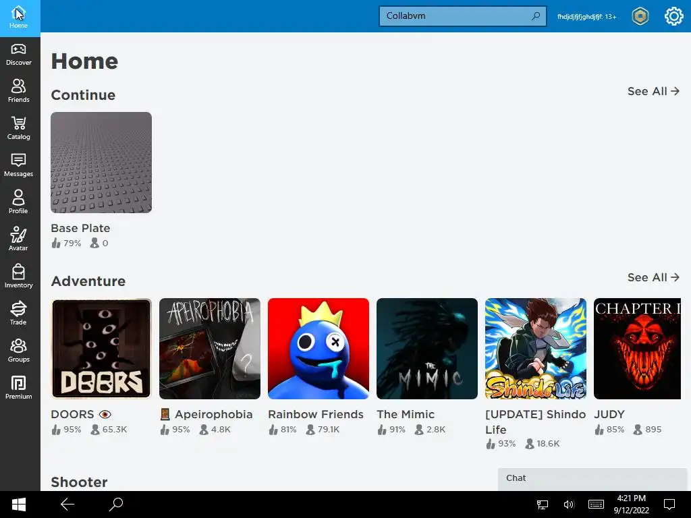Open the Apeirophobia game thumbnail
The height and width of the screenshot is (518, 691).
point(210,349)
